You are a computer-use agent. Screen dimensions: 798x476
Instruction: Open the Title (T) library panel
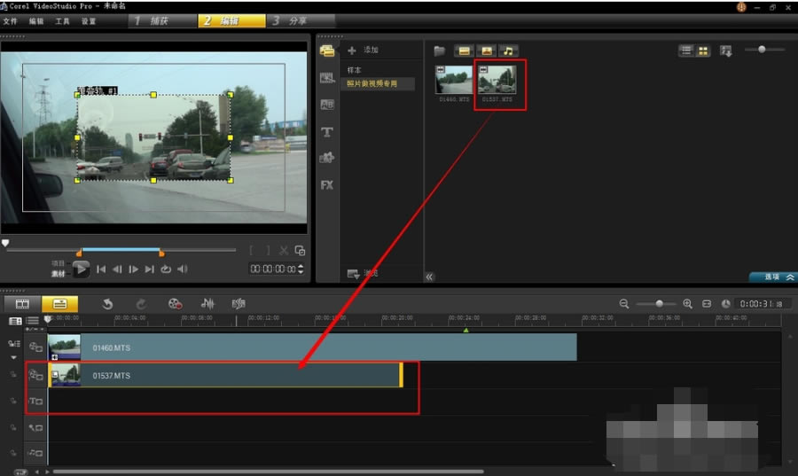[326, 132]
